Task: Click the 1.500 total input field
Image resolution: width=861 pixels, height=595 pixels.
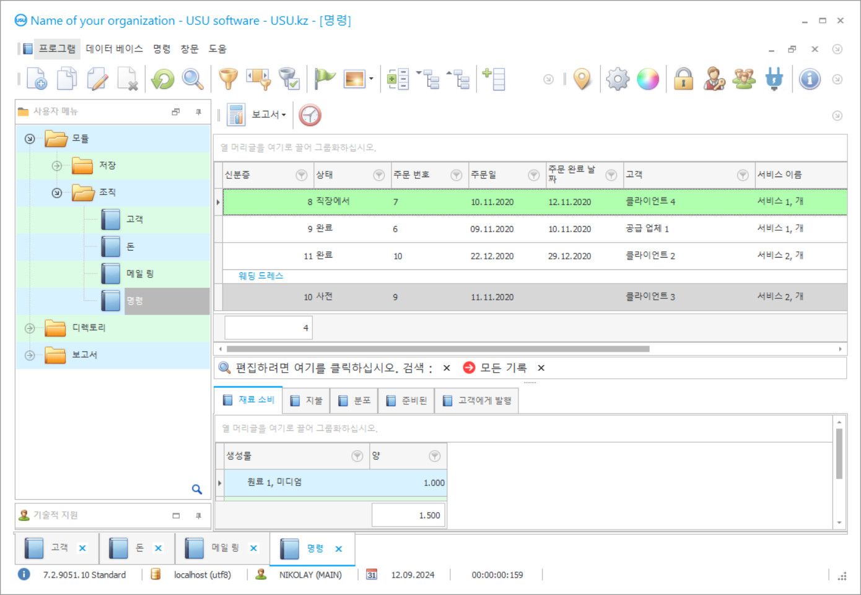Action: coord(408,515)
